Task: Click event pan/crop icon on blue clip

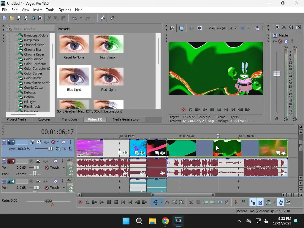Action: click(x=137, y=153)
